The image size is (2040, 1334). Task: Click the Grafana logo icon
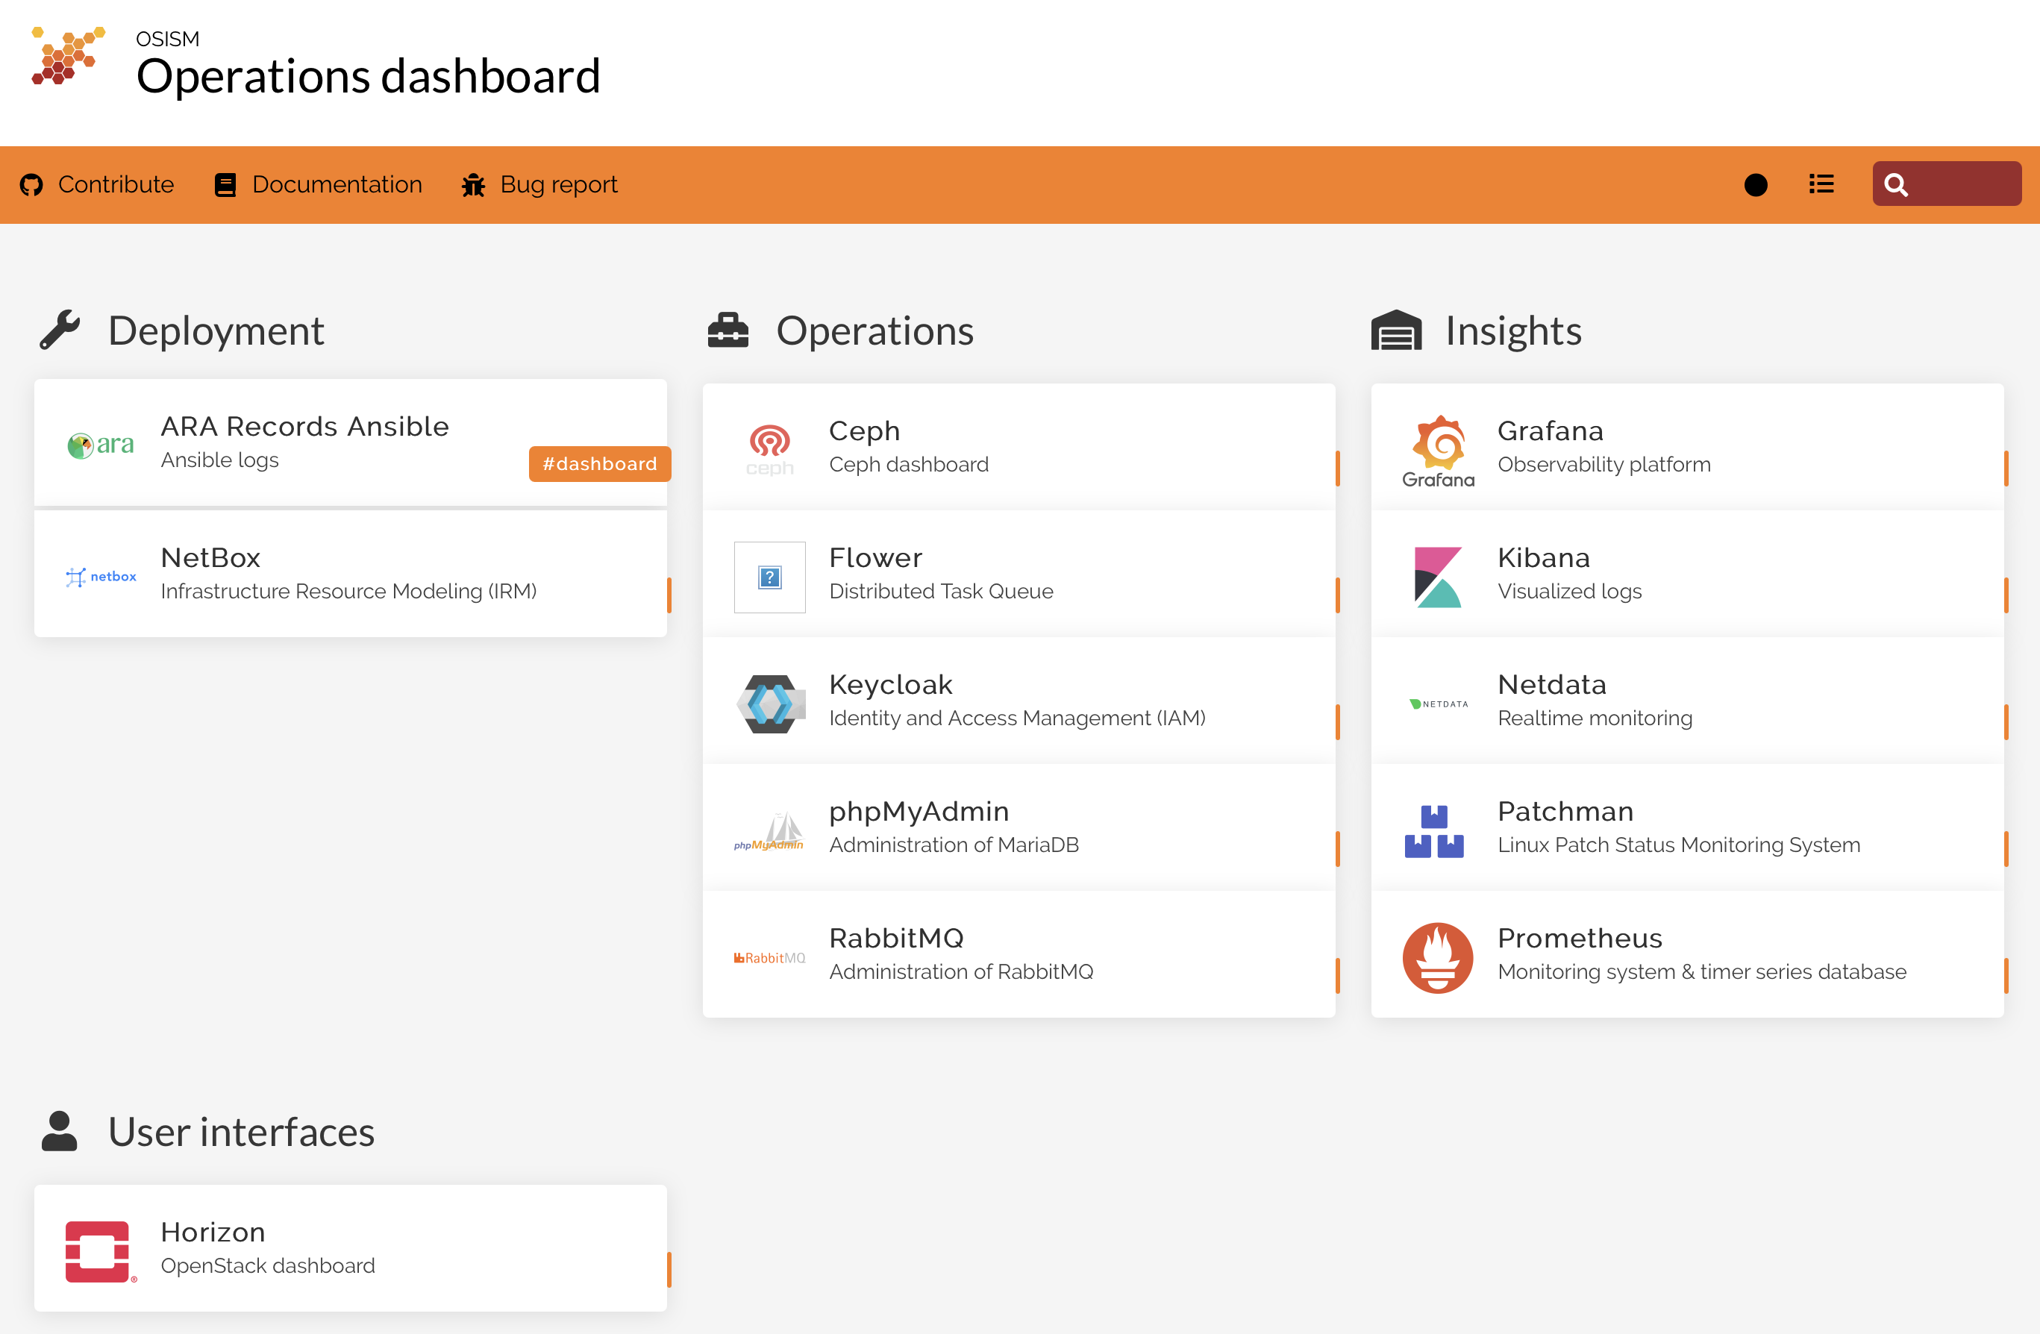coord(1437,449)
